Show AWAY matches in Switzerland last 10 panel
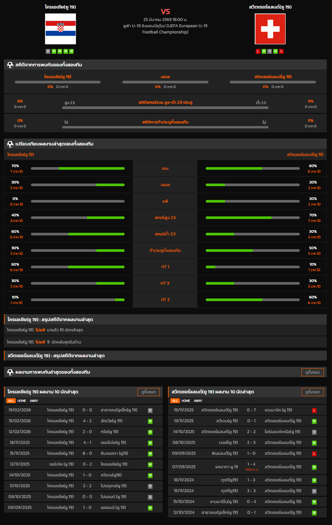Viewport: 332px width, 525px height. tap(198, 401)
